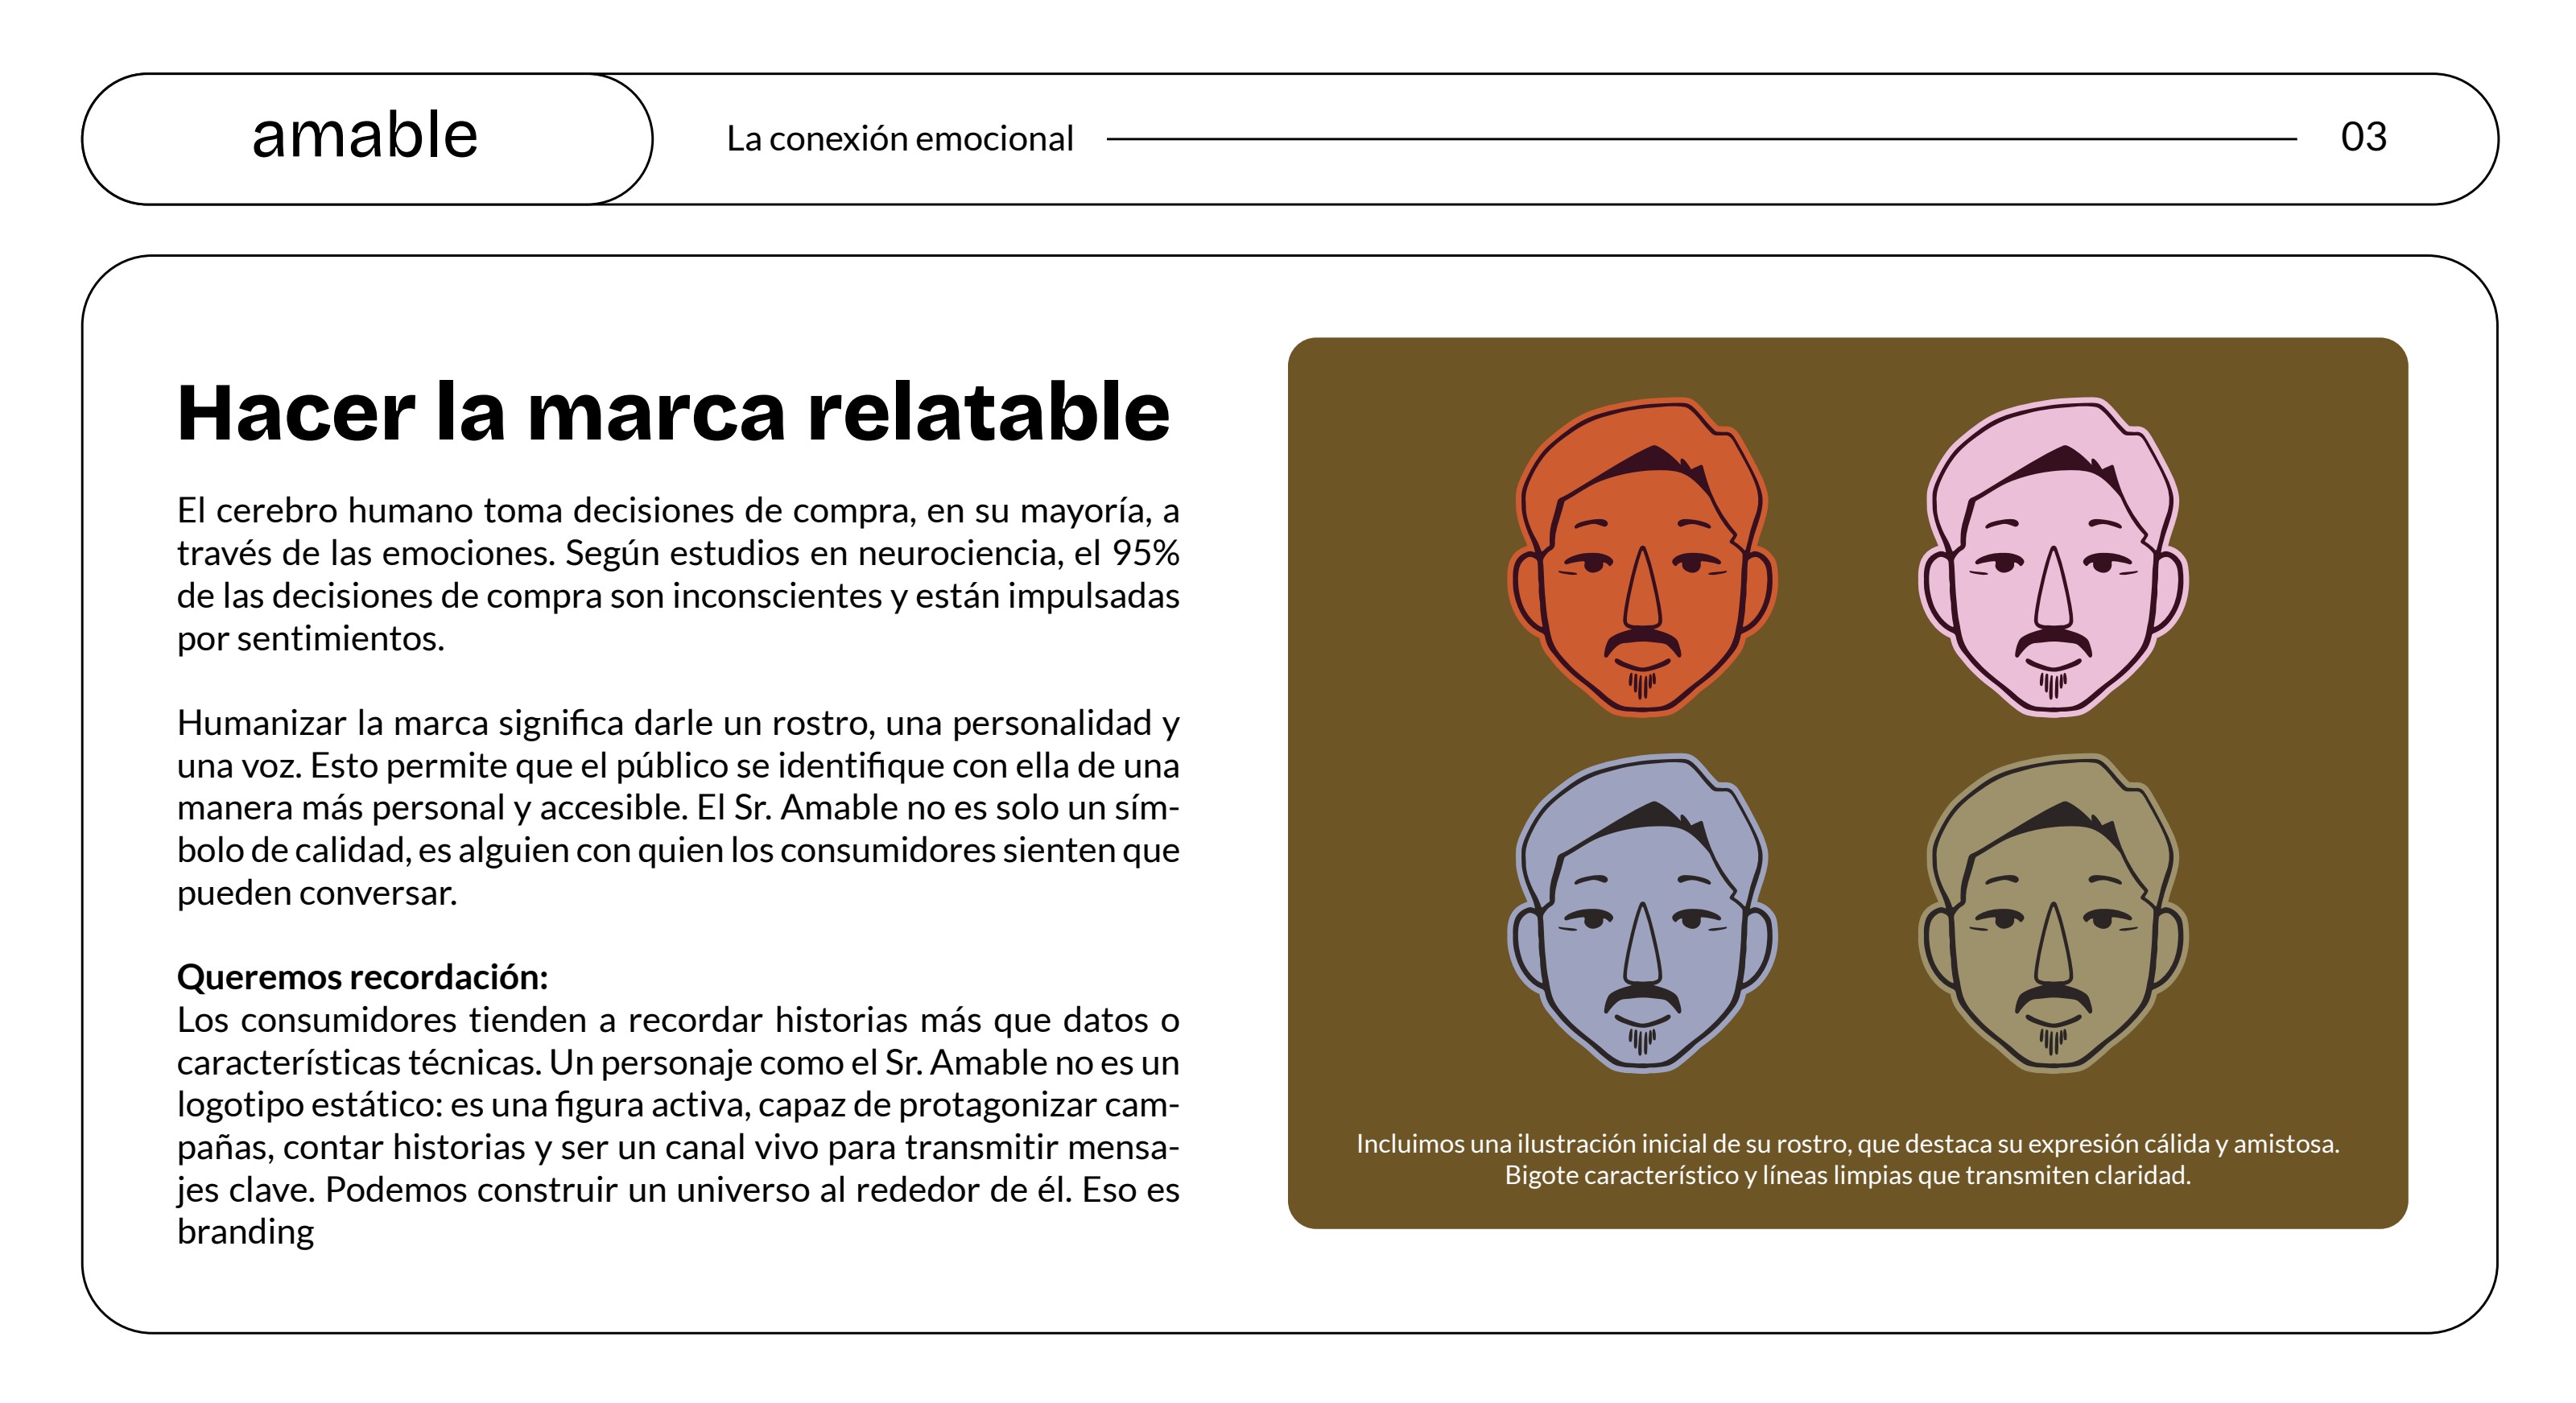The width and height of the screenshot is (2576, 1403).
Task: Select the pink Sr. Amable face illustration
Action: [2053, 557]
